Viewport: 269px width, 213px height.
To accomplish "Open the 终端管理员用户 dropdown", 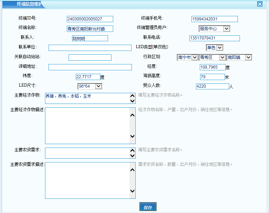I will tap(214, 29).
